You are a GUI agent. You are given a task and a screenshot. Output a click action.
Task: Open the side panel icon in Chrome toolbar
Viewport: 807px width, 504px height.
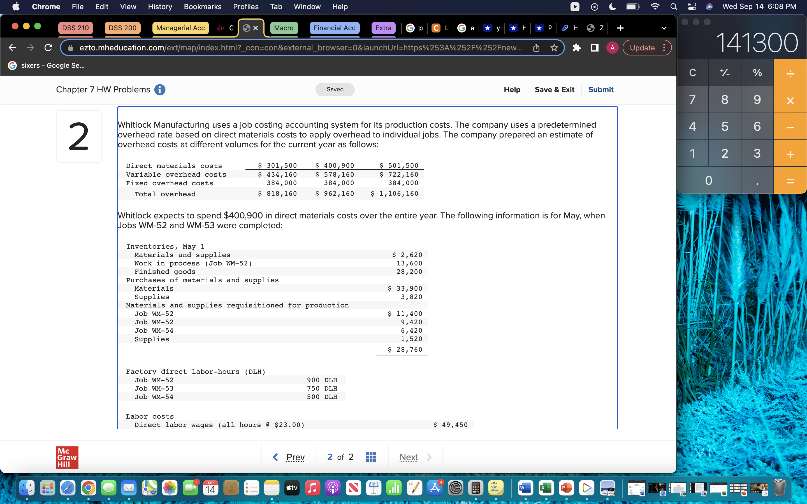pyautogui.click(x=594, y=48)
